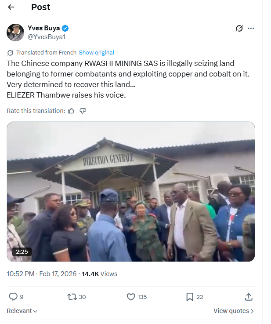Rate translation thumbs up
This screenshot has width=271, height=324.
pyautogui.click(x=71, y=111)
